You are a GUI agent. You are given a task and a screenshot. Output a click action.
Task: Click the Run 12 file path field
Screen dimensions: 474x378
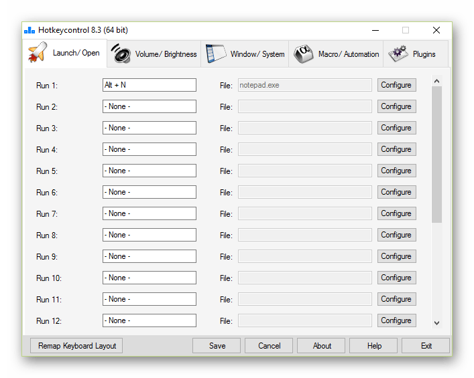click(304, 320)
